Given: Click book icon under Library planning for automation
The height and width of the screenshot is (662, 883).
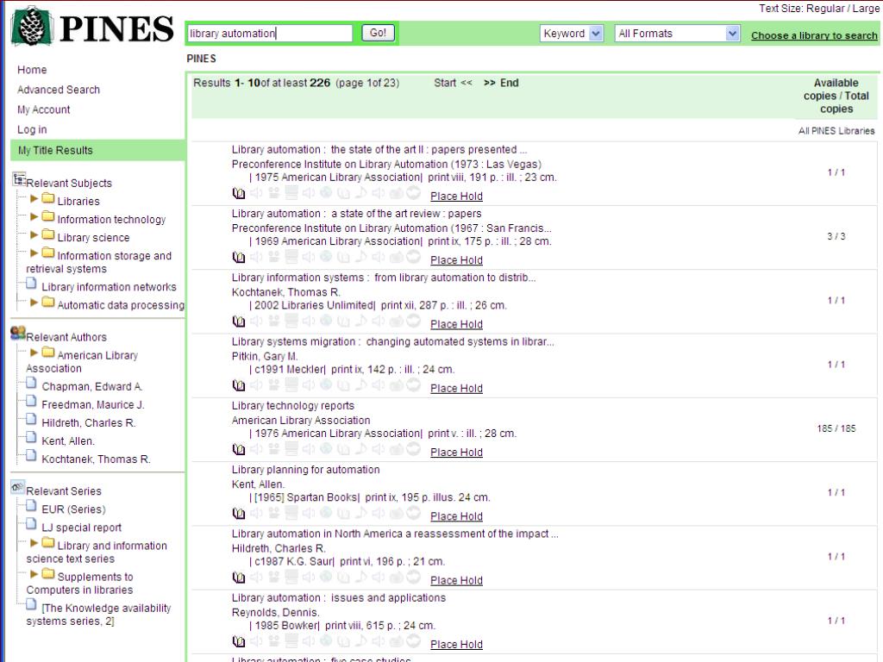Looking at the screenshot, I should [x=239, y=513].
